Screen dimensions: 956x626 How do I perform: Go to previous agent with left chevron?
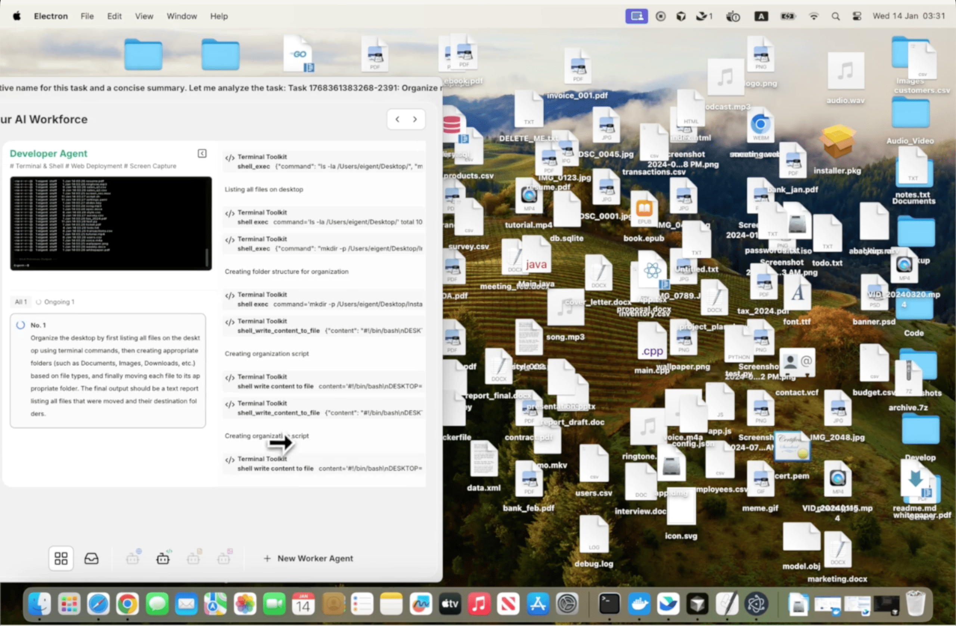pyautogui.click(x=397, y=119)
